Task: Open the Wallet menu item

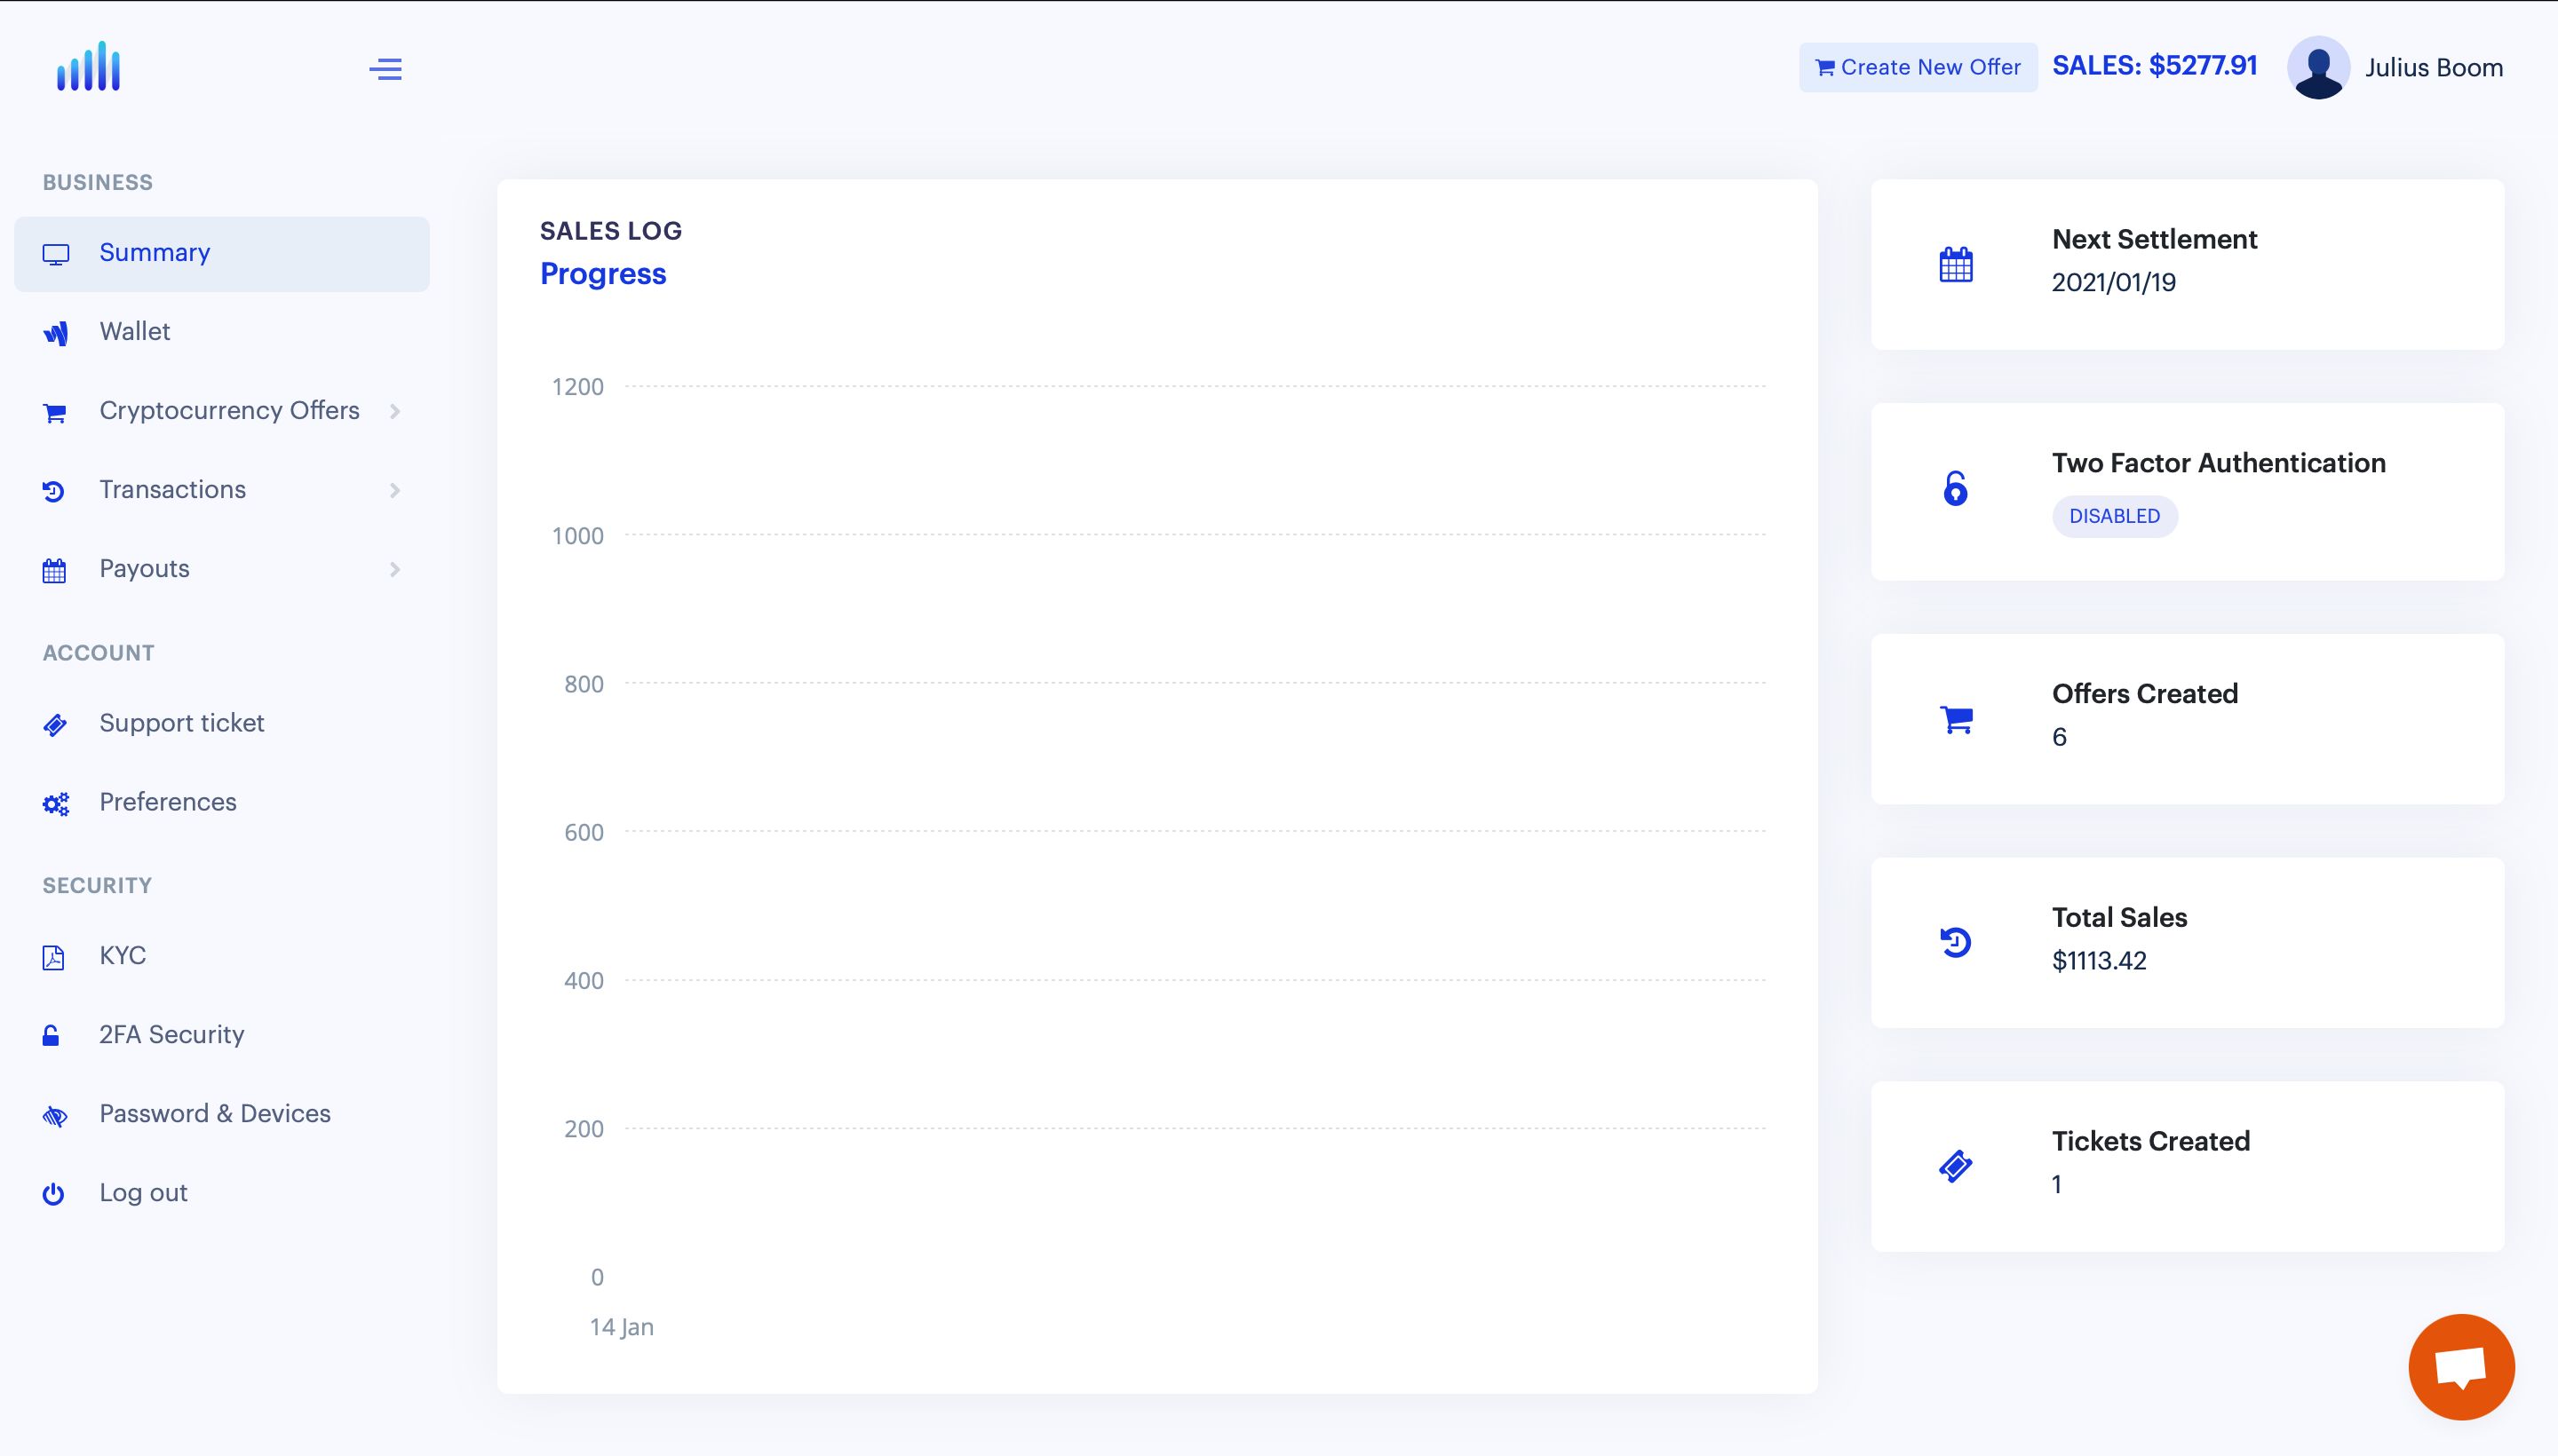Action: pyautogui.click(x=135, y=331)
